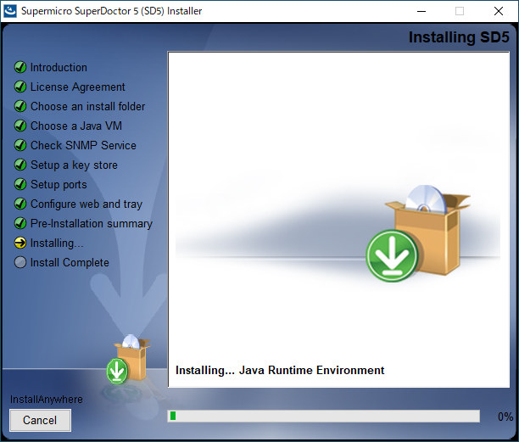
Task: Click the checkmark icon beside Choose a Java VM
Action: coord(20,126)
